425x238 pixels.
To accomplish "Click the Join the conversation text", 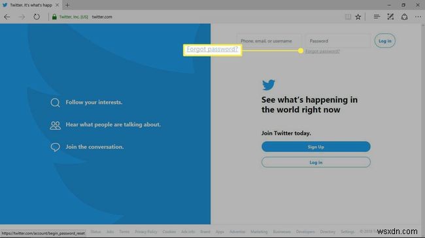I will coord(95,147).
